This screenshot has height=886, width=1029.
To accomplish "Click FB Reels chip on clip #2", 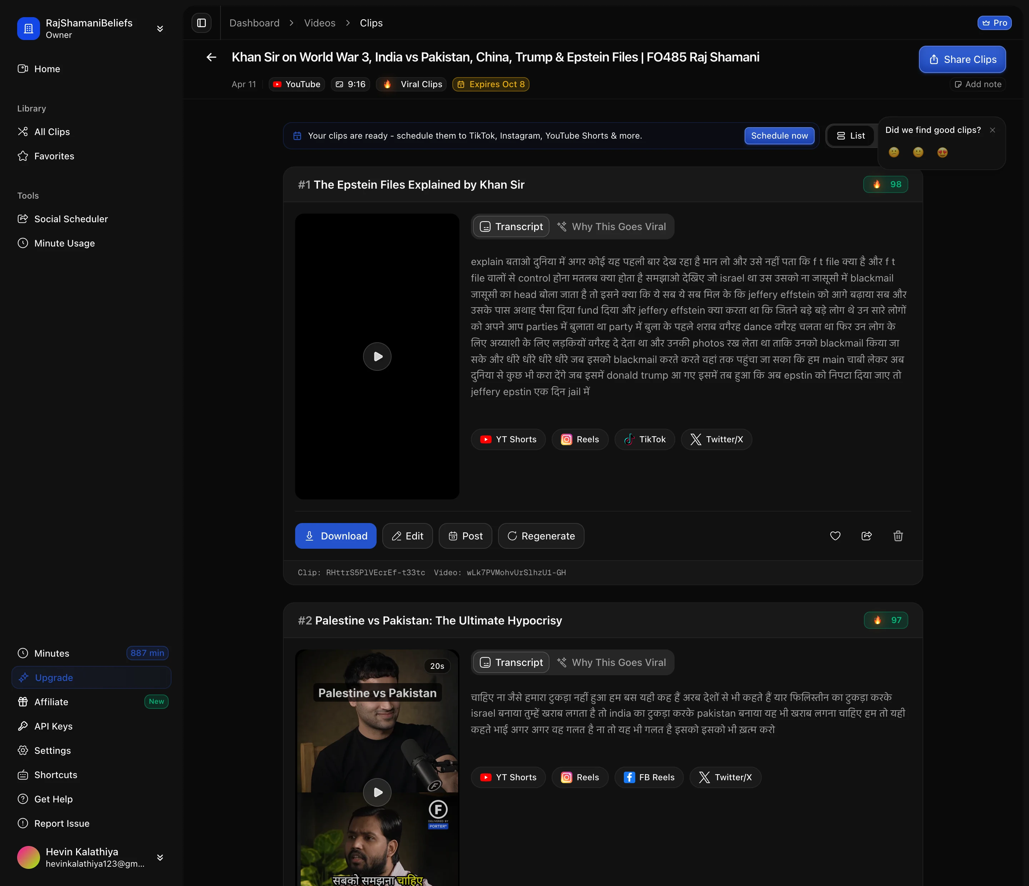I will pyautogui.click(x=648, y=777).
